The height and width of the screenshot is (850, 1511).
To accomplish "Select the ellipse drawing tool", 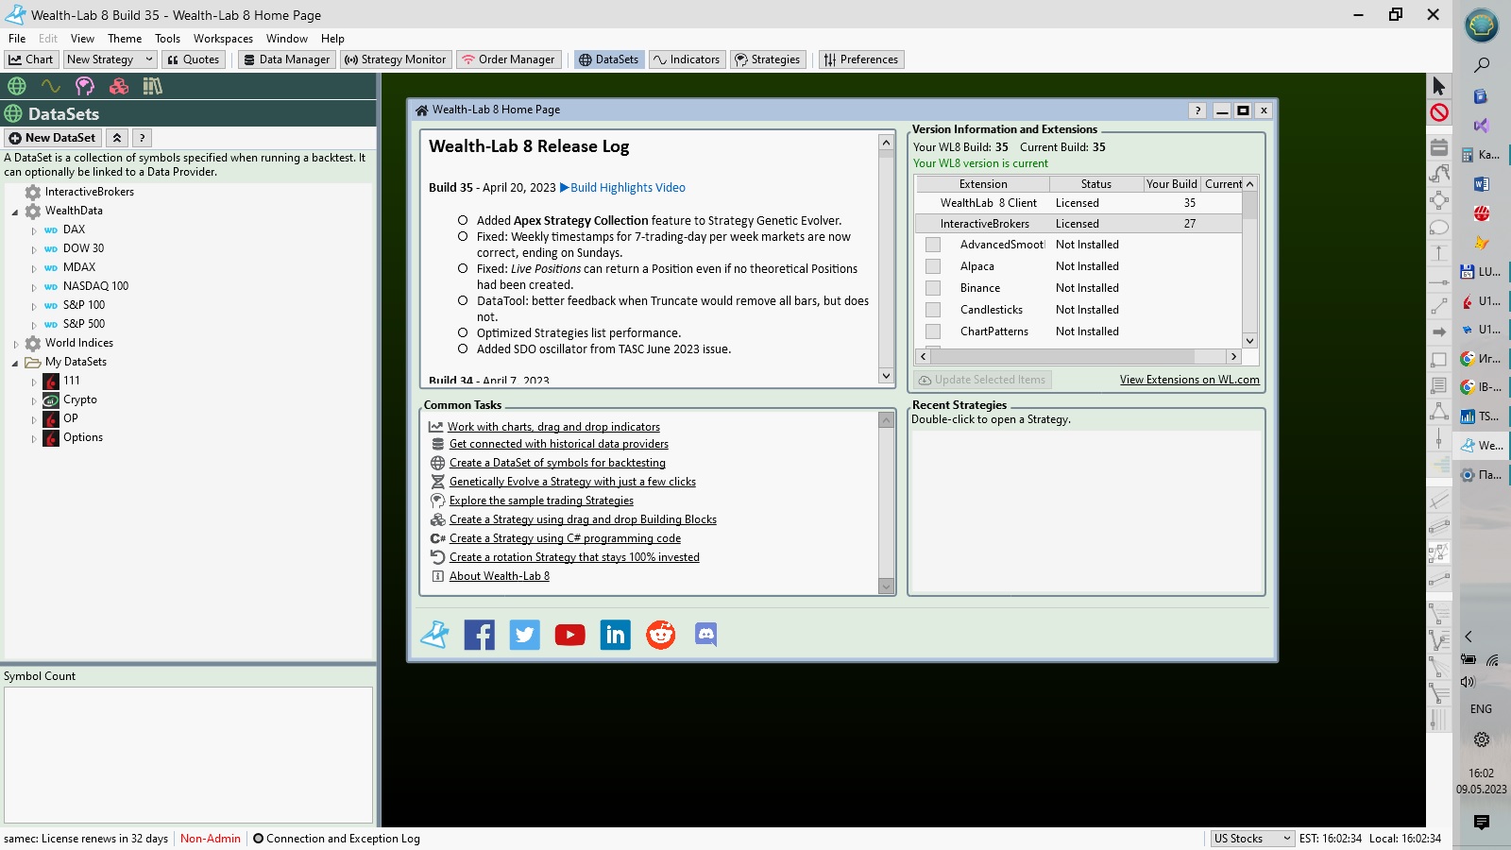I will click(x=1439, y=228).
